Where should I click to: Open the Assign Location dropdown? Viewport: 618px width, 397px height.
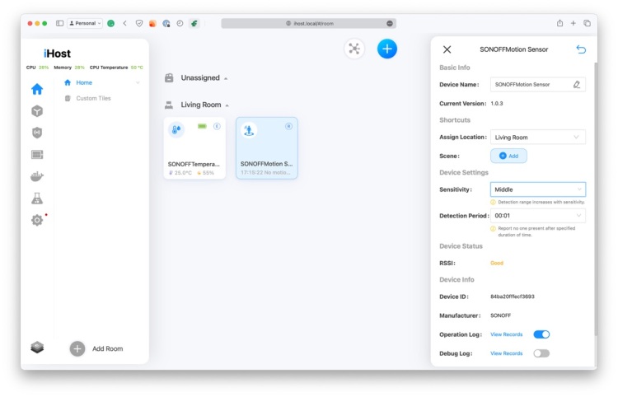(537, 137)
